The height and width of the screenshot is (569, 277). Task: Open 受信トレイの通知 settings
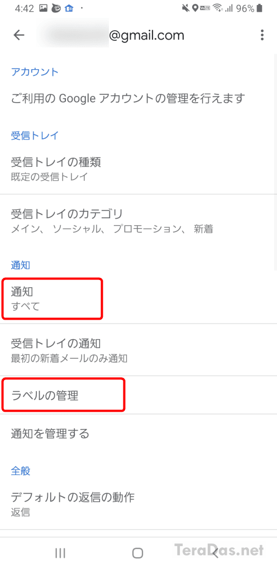(x=138, y=350)
